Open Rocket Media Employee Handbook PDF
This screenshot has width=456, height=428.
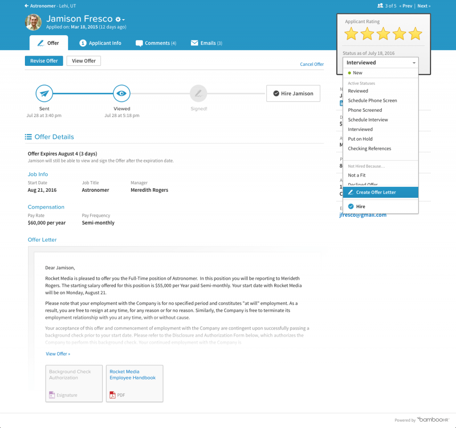[x=134, y=384]
